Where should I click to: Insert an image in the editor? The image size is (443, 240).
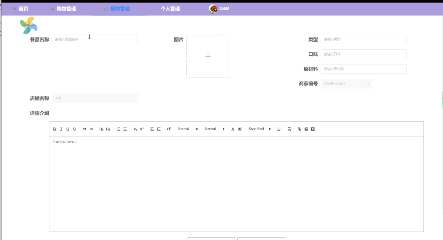pos(306,129)
